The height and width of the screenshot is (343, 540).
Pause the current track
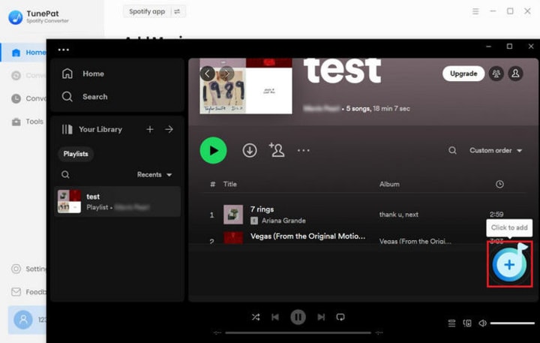[x=298, y=317]
